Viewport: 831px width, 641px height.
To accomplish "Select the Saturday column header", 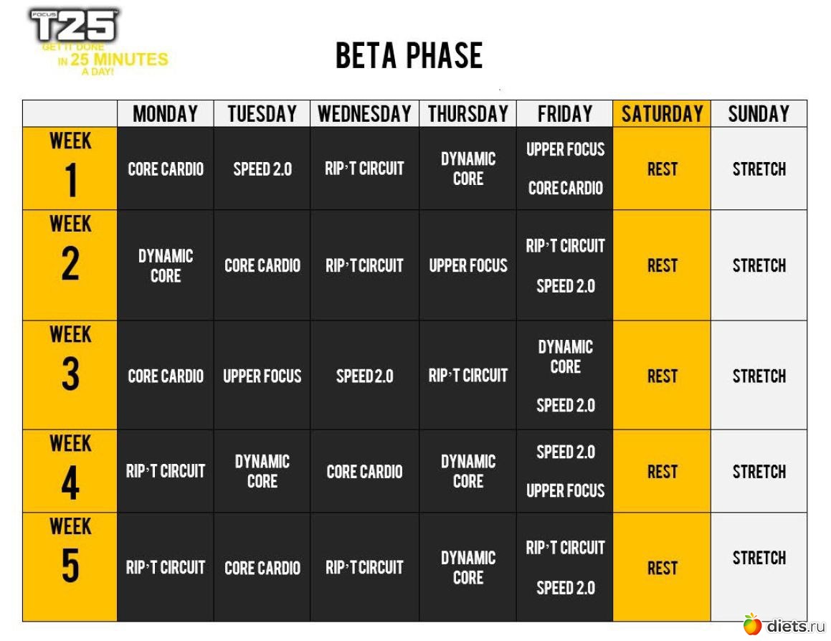I will [662, 114].
